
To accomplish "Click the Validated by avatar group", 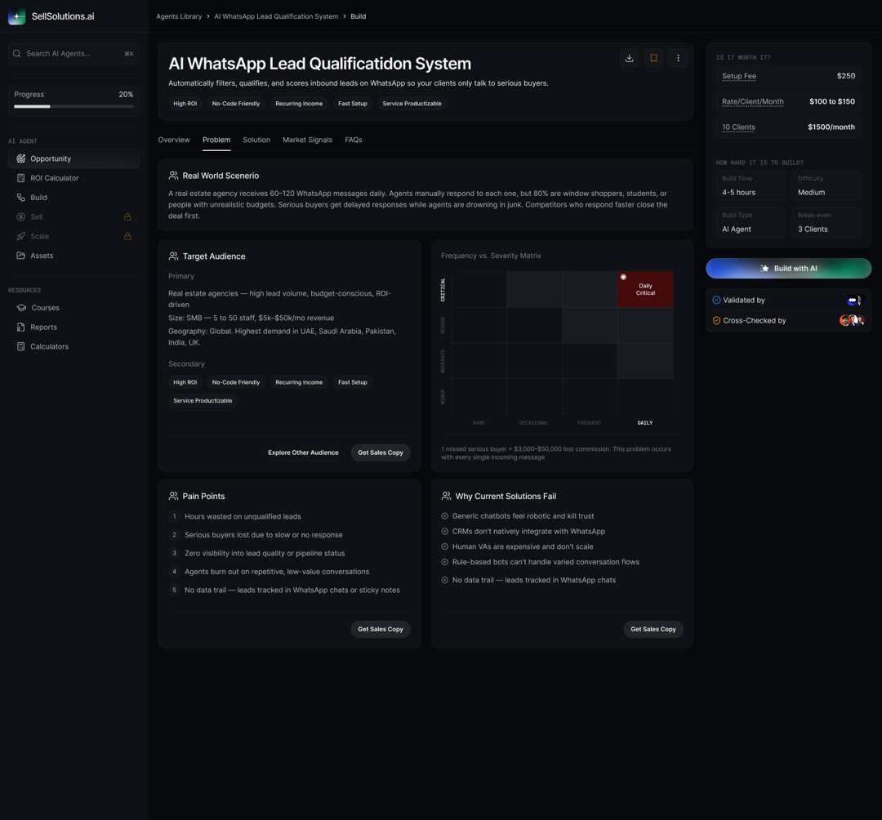I will click(856, 301).
